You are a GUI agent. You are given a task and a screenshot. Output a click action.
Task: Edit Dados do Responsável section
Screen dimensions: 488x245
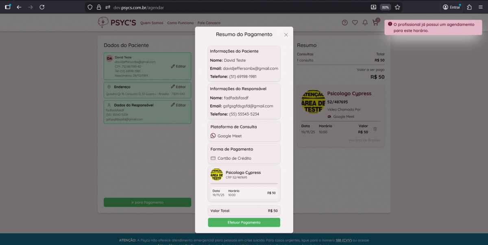tap(179, 105)
